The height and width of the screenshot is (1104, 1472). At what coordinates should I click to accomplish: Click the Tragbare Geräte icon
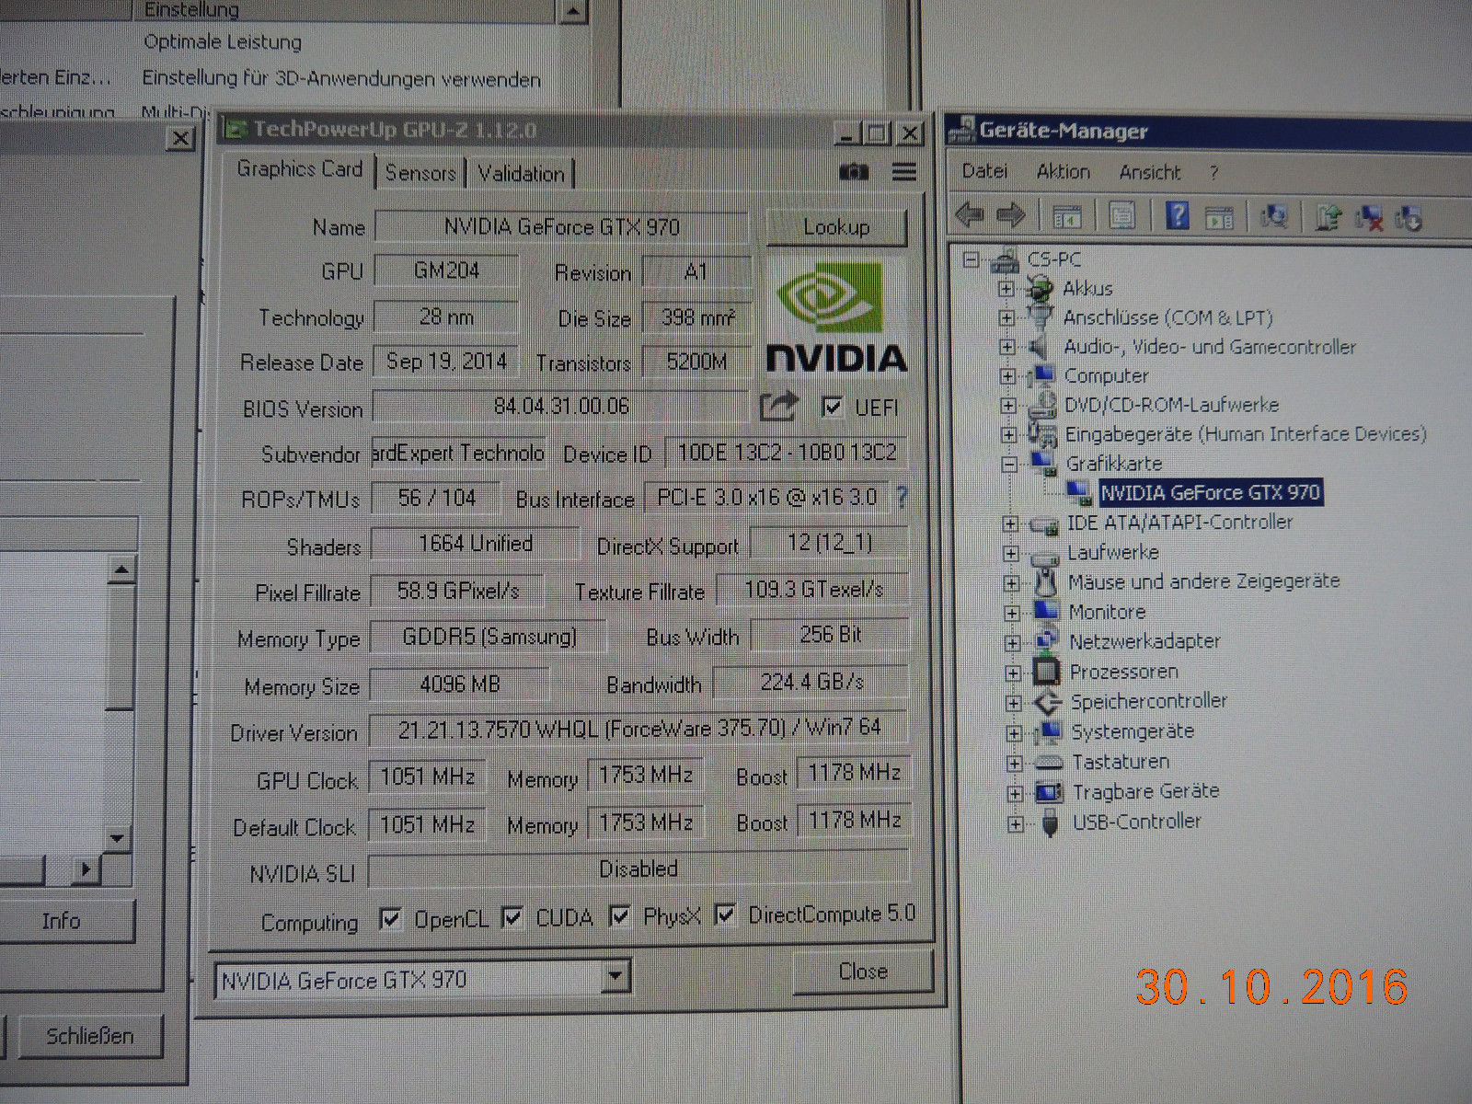tap(1049, 791)
